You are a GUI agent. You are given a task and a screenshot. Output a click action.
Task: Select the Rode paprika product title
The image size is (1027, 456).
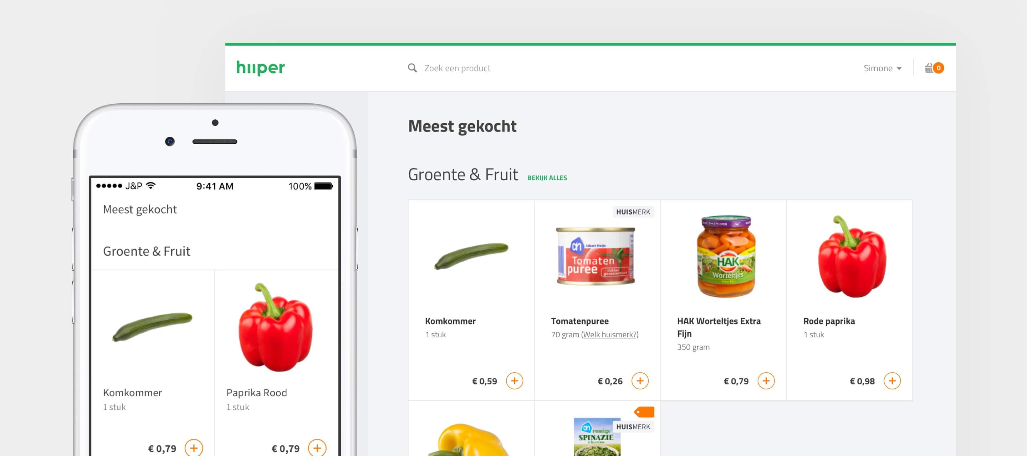pyautogui.click(x=829, y=321)
